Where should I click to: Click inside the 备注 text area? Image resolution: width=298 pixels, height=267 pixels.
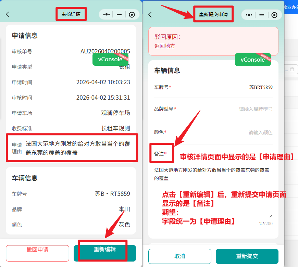tap(212, 192)
